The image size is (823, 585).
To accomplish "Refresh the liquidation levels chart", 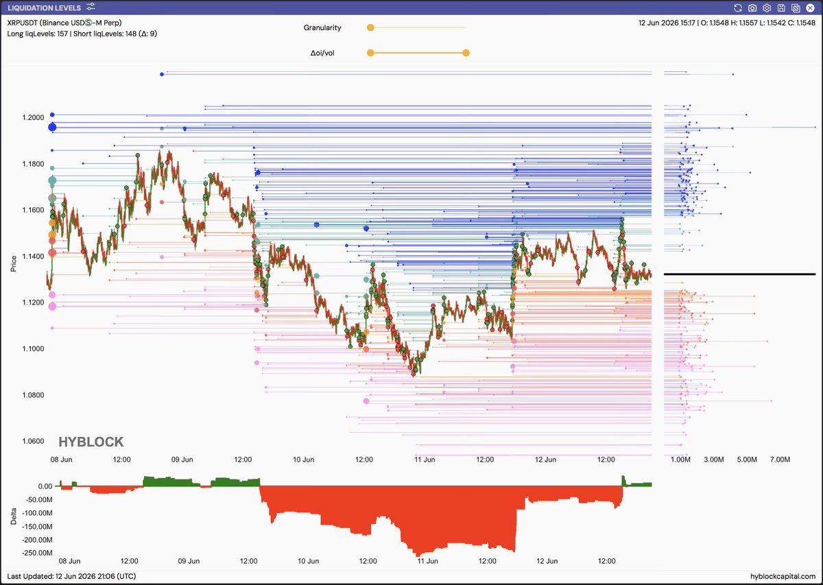I will (738, 8).
